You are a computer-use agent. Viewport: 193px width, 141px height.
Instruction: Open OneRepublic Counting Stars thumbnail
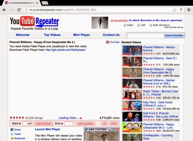coord(132,137)
